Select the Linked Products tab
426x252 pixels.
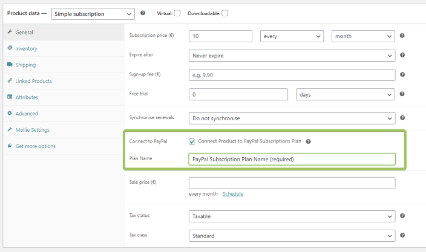33,81
